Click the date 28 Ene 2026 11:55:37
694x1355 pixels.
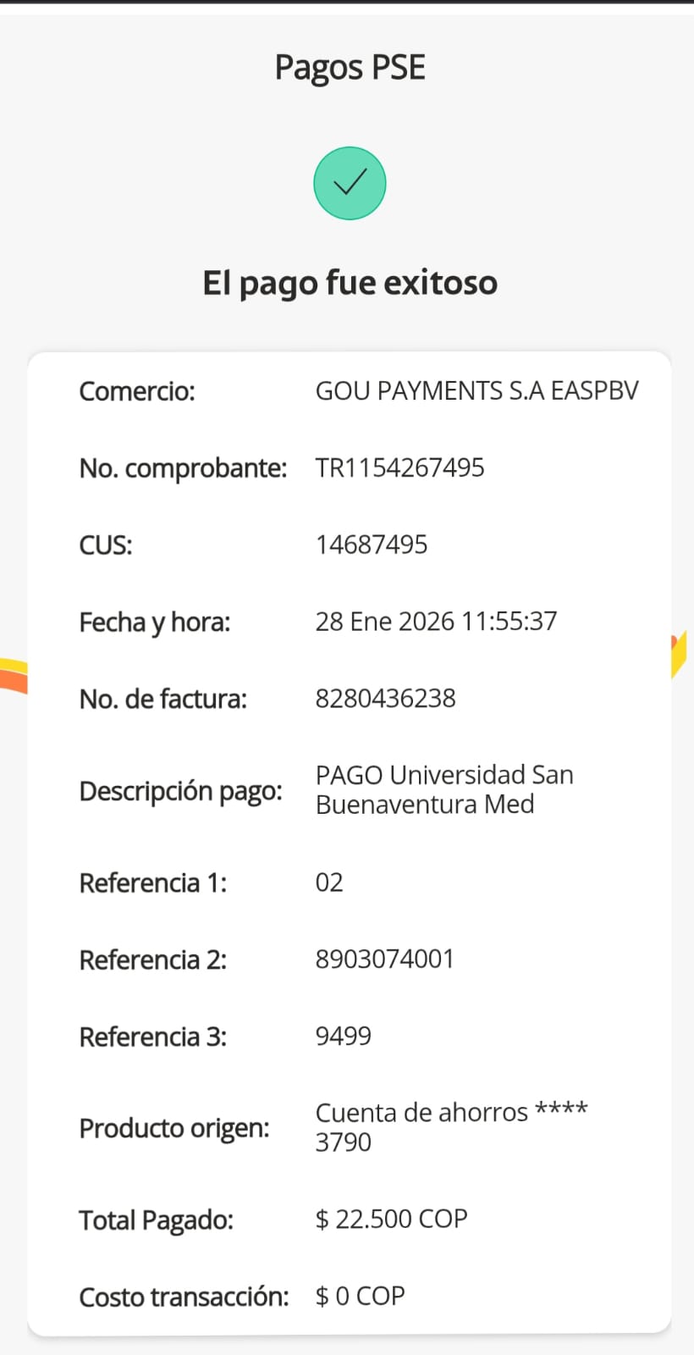pos(436,622)
